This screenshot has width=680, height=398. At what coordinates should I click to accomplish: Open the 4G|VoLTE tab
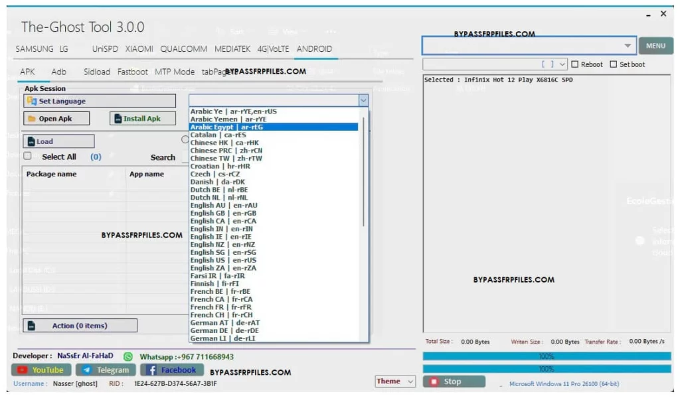coord(273,49)
